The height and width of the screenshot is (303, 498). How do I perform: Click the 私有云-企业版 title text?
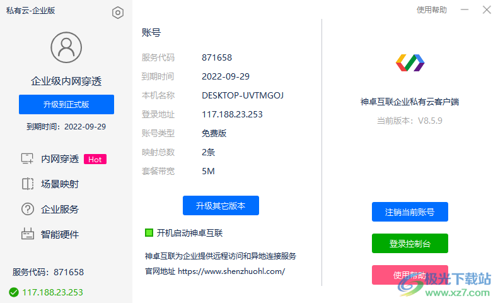pos(30,11)
